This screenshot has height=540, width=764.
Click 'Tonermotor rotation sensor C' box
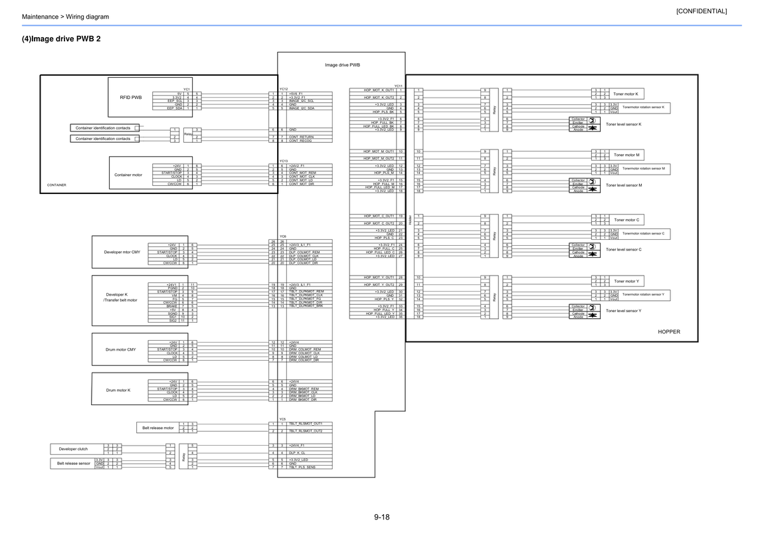[644, 233]
